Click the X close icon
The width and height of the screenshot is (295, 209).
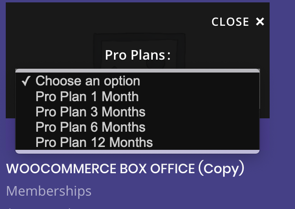coord(260,22)
